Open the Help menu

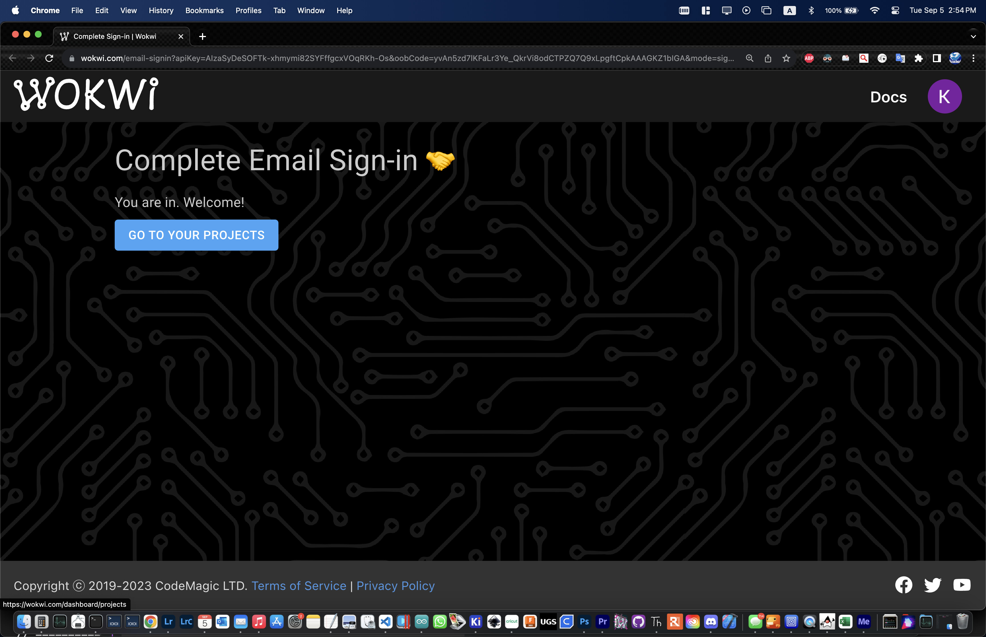344,10
